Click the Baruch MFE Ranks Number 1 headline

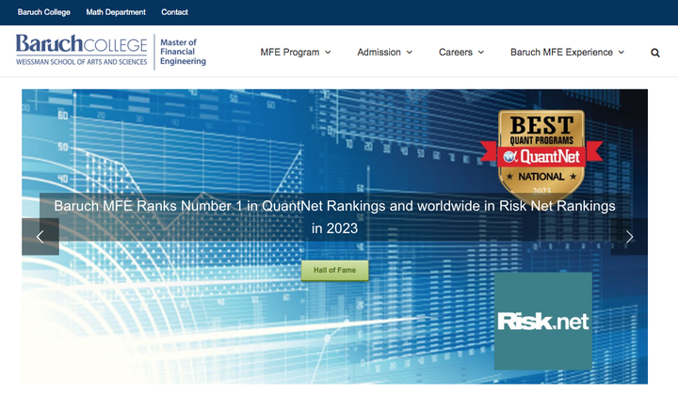coord(334,217)
